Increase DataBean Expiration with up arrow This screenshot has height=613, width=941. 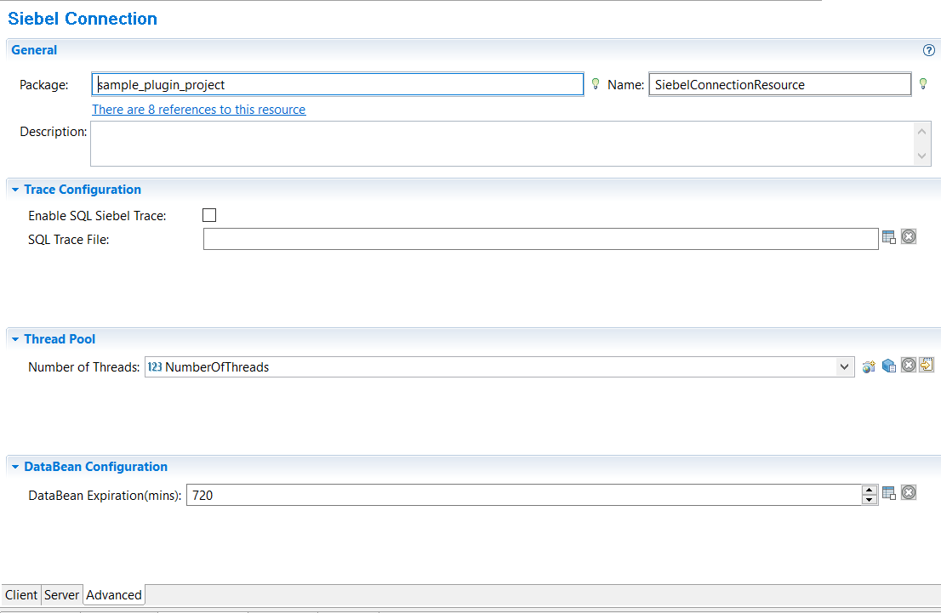click(869, 491)
